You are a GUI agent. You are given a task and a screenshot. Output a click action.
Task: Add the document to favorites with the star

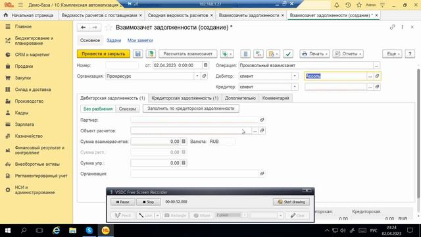tap(108, 28)
